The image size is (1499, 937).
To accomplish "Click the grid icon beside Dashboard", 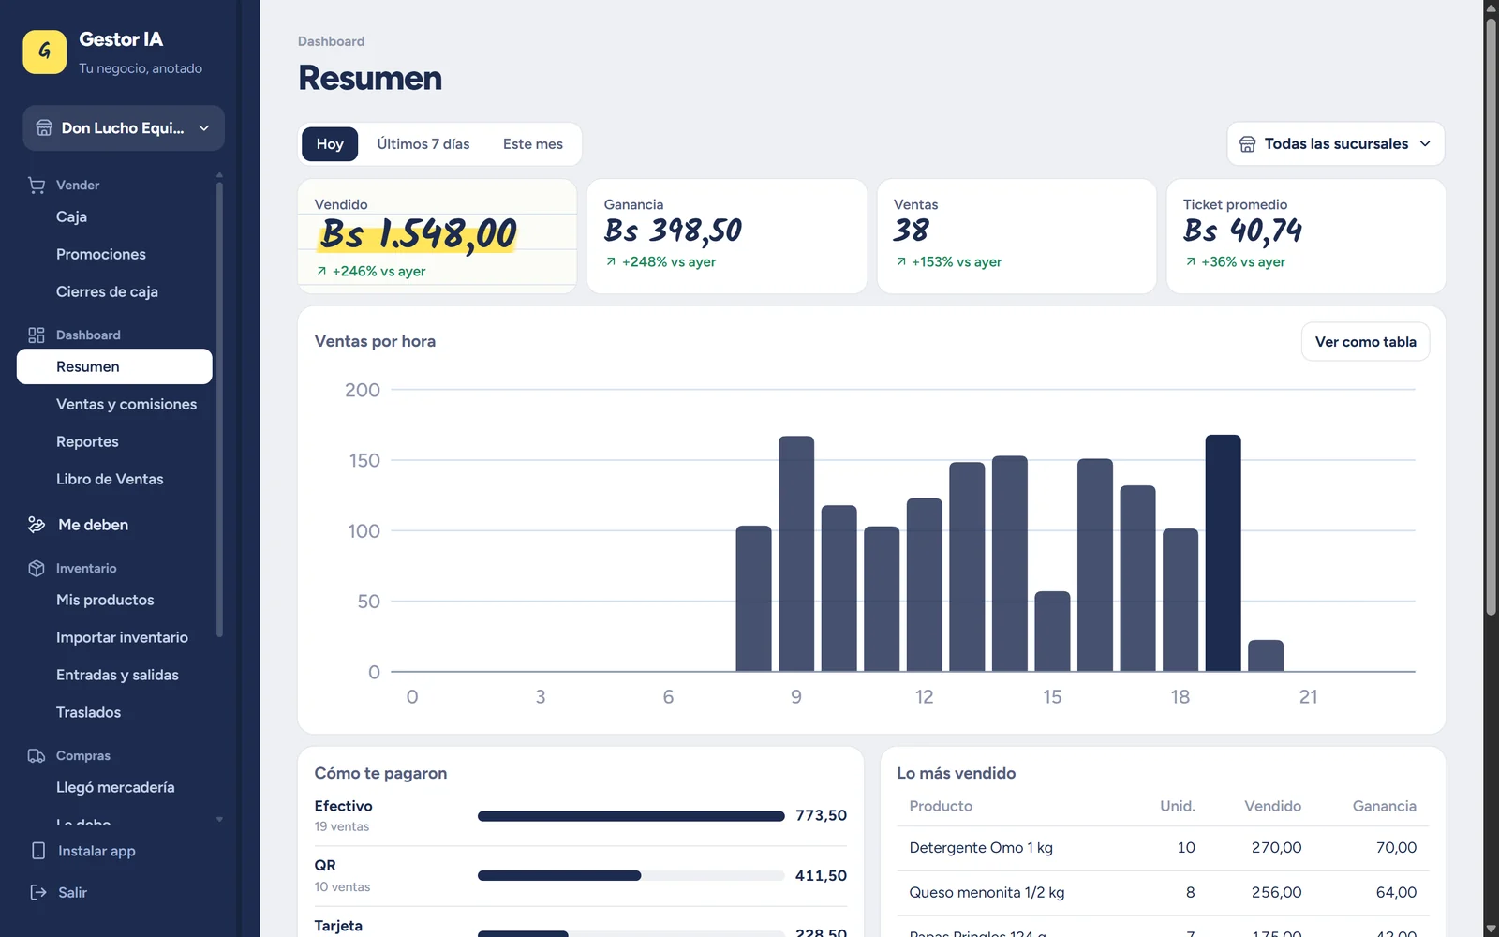I will tap(37, 335).
